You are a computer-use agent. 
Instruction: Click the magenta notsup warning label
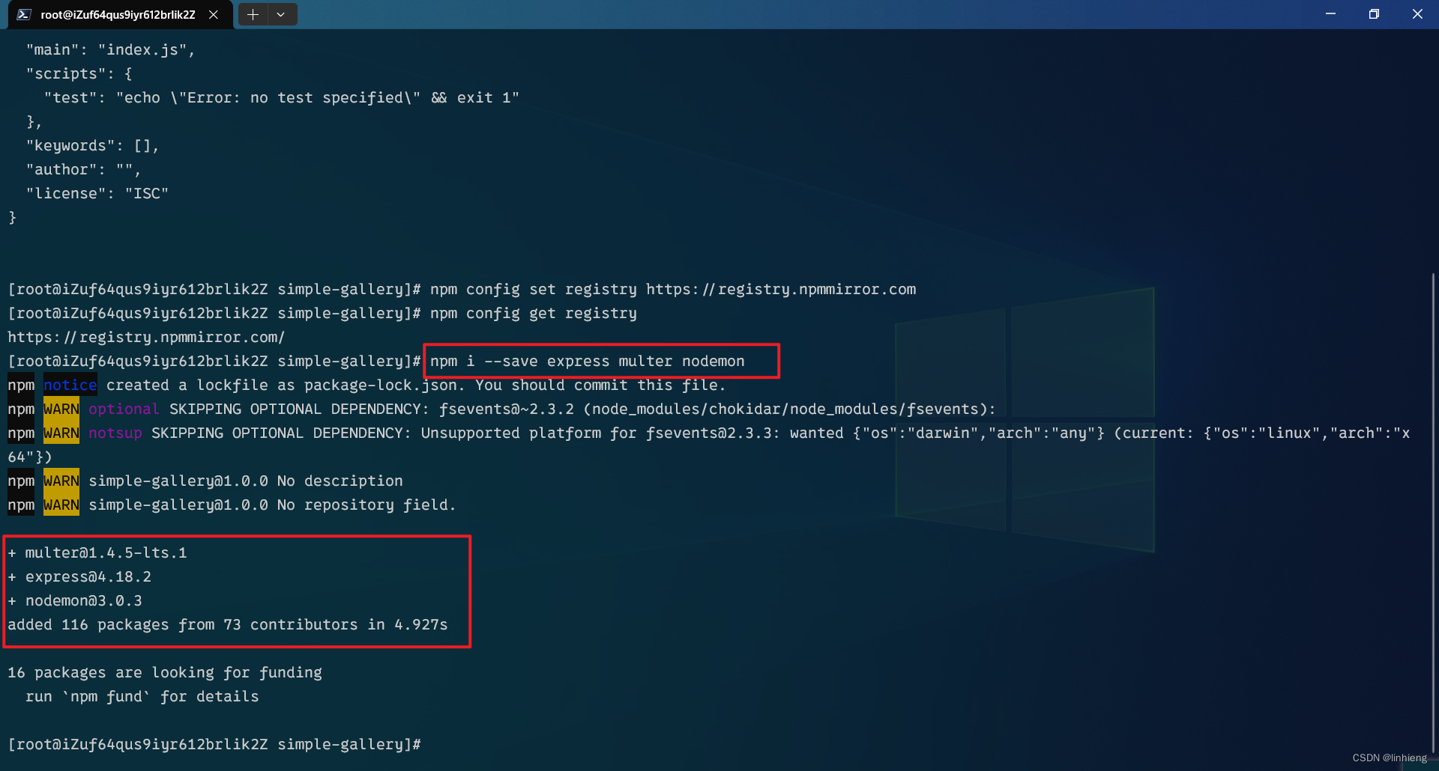click(x=115, y=433)
